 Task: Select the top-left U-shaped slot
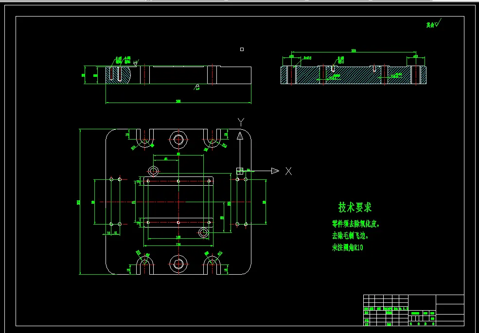[x=145, y=138]
